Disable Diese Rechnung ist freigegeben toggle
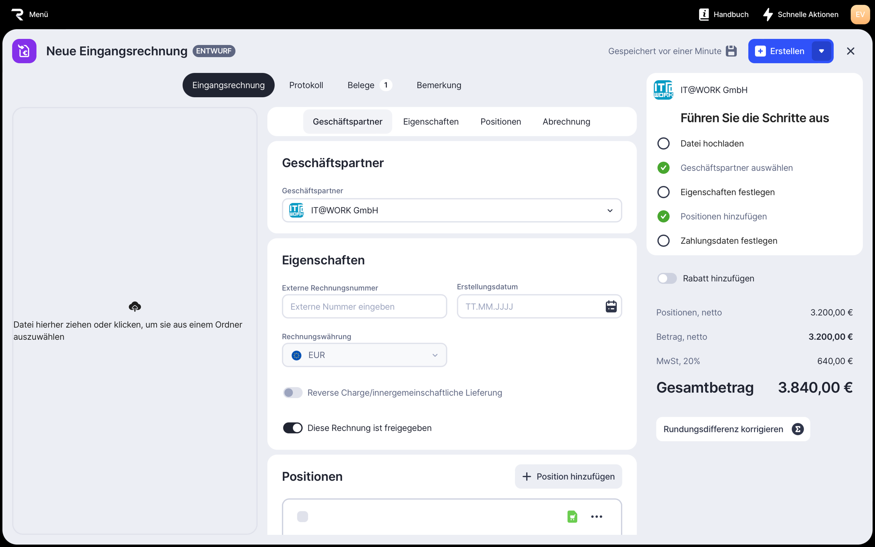 pyautogui.click(x=292, y=428)
